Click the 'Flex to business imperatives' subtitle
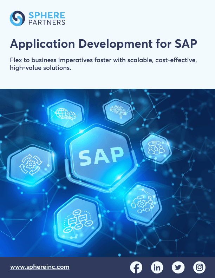The image size is (215, 278). [103, 64]
